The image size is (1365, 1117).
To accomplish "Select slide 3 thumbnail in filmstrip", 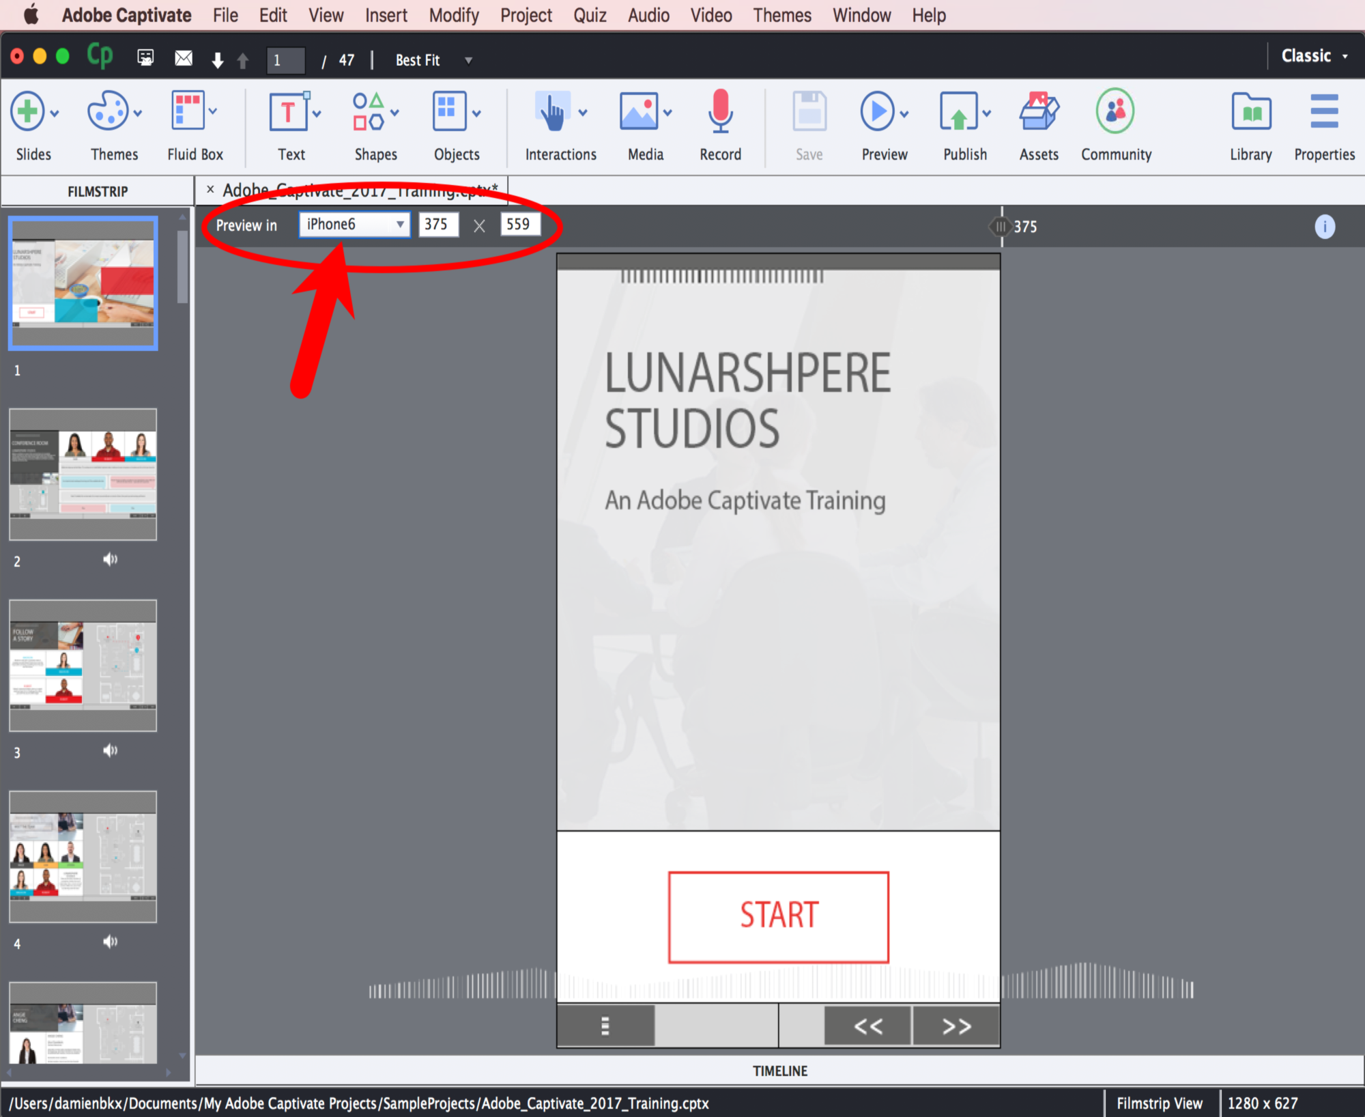I will [x=83, y=666].
